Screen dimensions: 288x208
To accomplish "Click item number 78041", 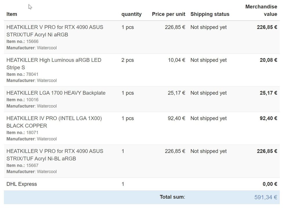I will click(x=32, y=74).
